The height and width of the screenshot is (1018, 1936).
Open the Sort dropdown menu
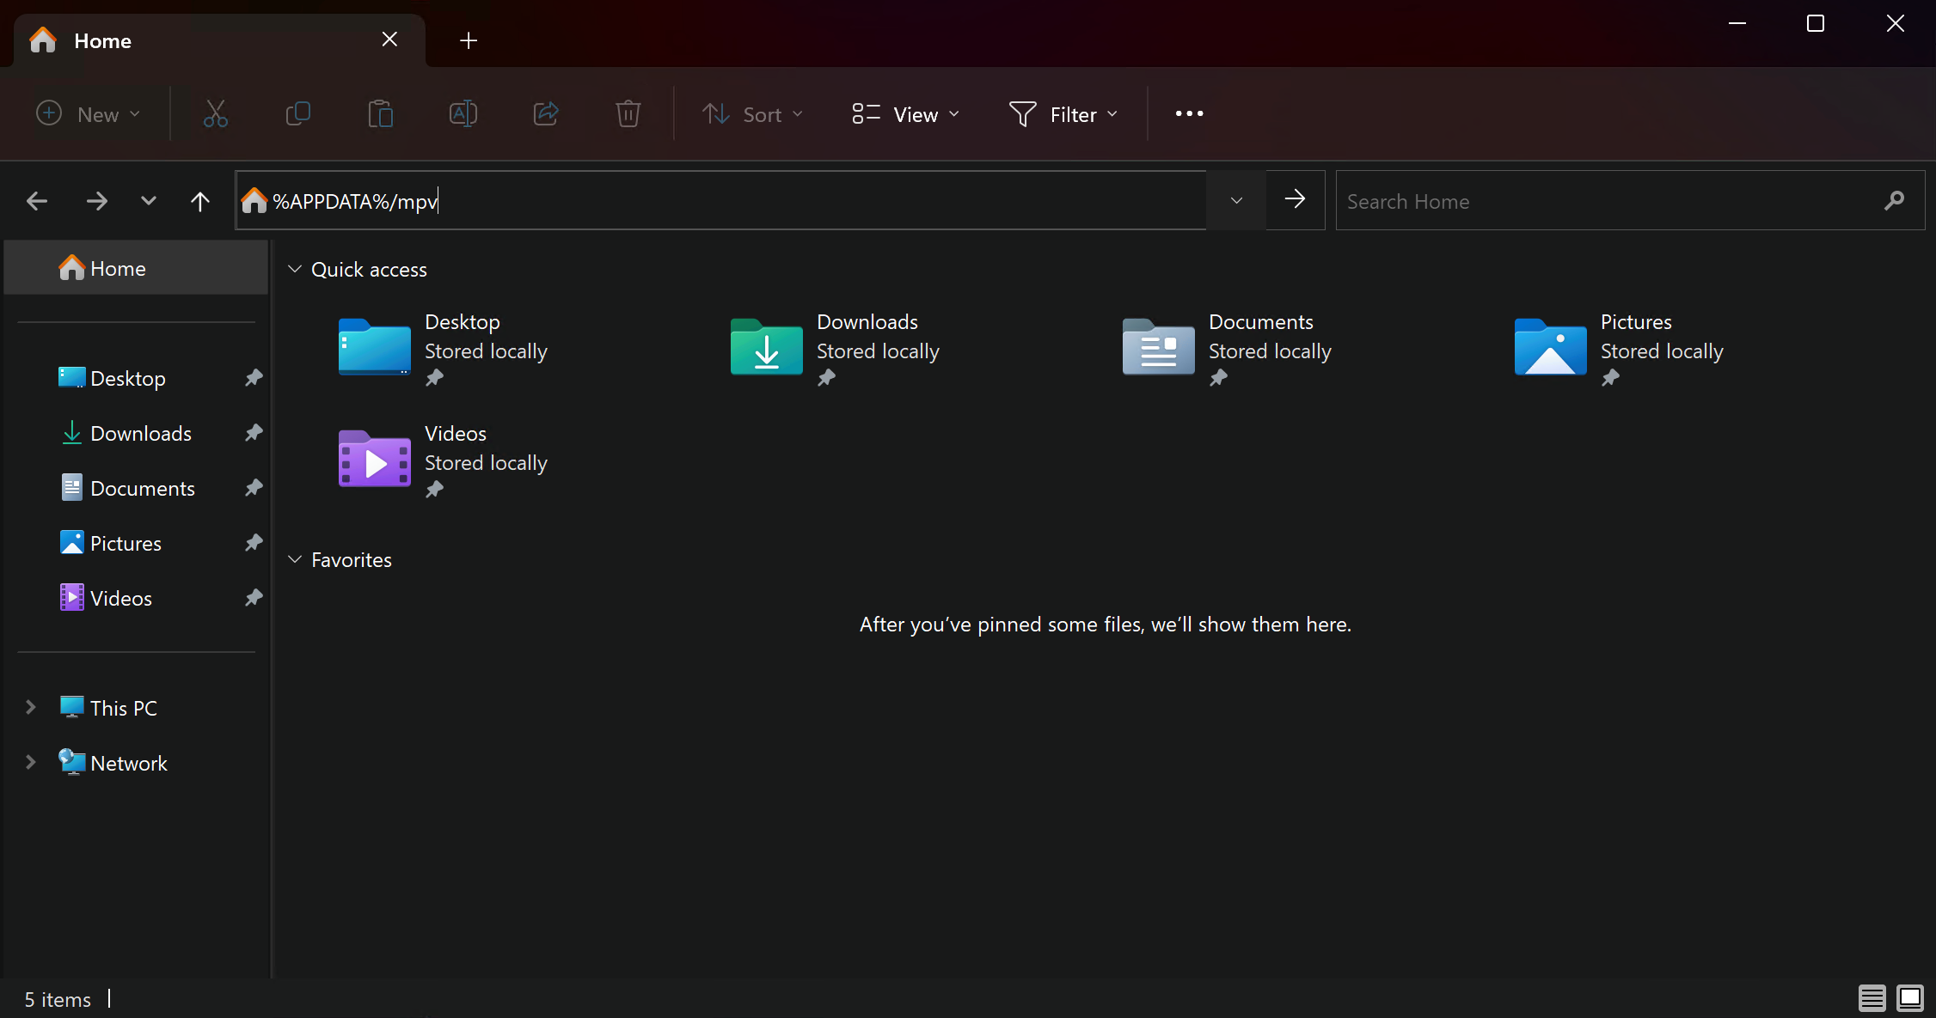click(x=756, y=113)
